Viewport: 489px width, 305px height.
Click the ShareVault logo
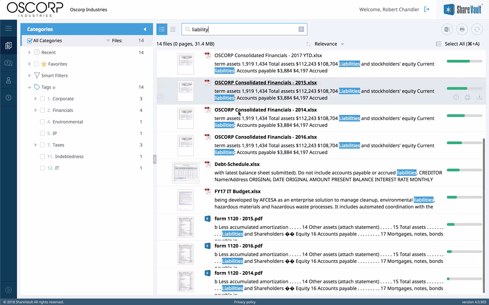click(x=463, y=10)
